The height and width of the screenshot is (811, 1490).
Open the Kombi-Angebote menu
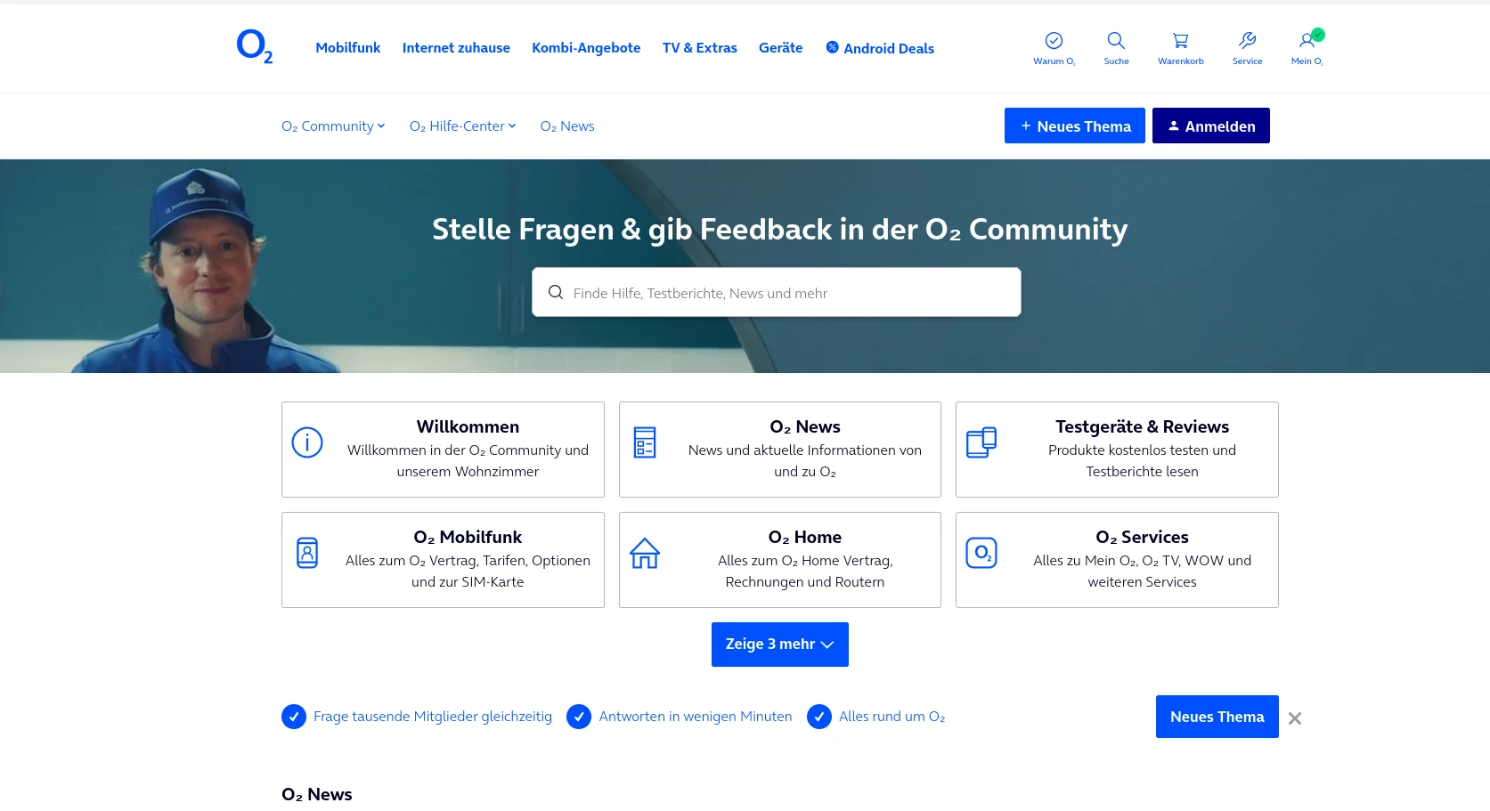[586, 48]
